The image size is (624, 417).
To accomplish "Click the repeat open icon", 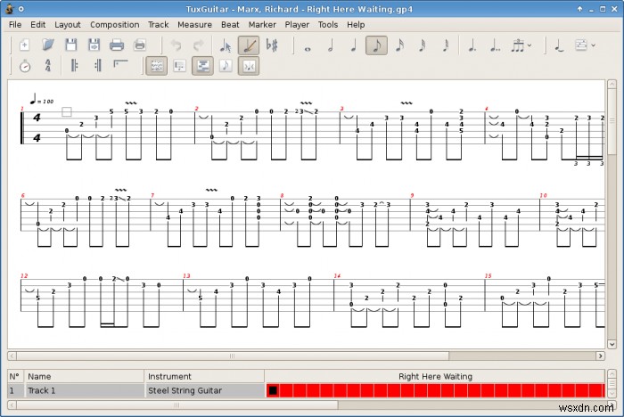I will pos(74,66).
